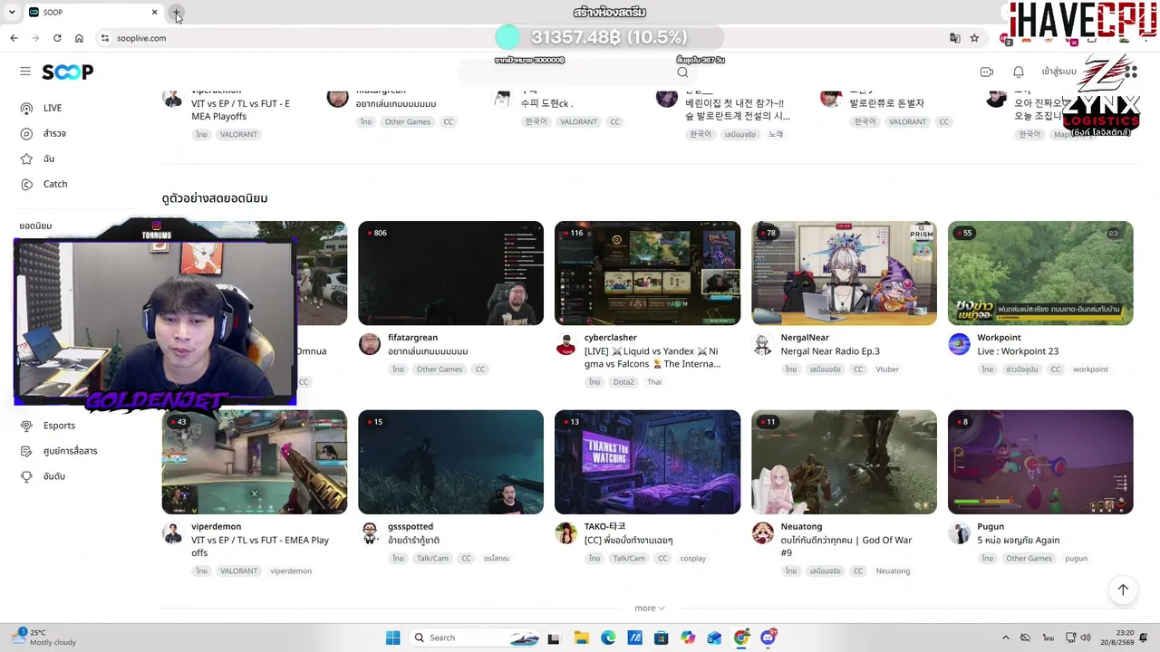Click the Workpoint channel avatar

pyautogui.click(x=959, y=344)
